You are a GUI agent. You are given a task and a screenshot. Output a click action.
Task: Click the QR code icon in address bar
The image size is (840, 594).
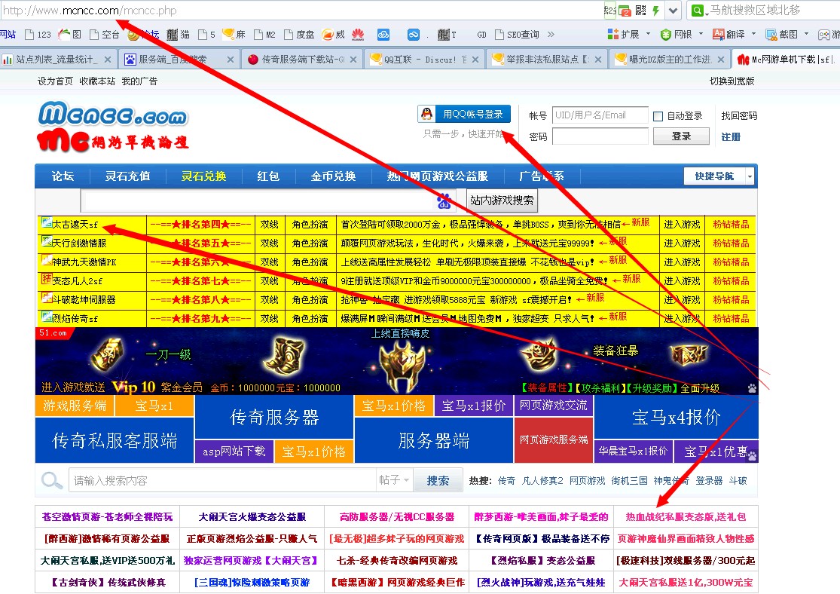pos(640,11)
